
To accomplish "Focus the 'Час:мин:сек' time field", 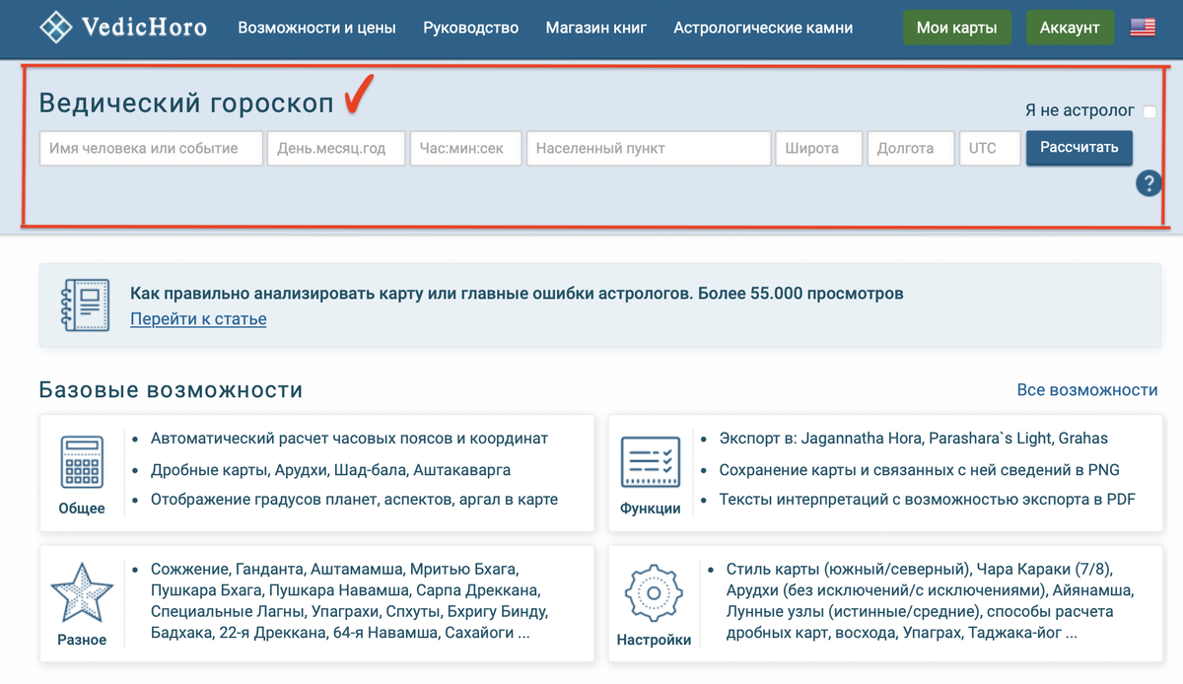I will [x=465, y=148].
